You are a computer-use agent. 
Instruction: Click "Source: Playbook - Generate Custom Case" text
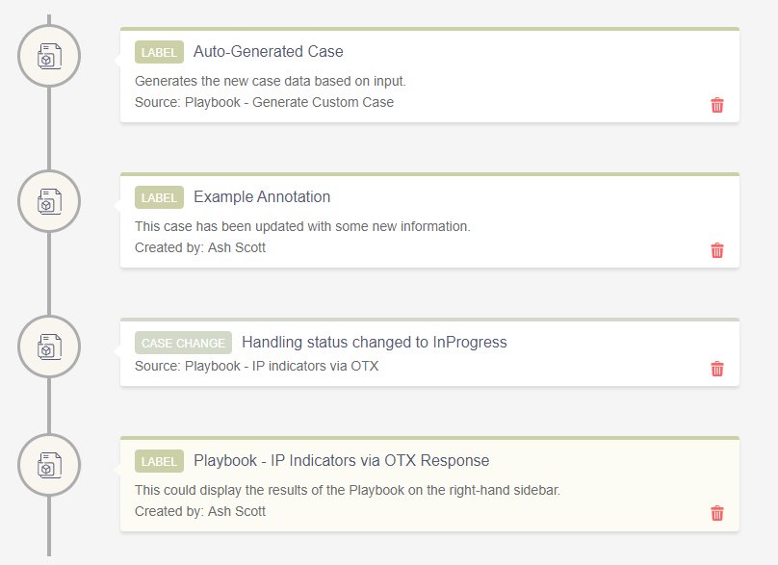point(264,102)
